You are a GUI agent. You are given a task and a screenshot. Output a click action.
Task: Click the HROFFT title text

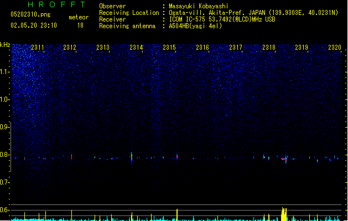[57, 4]
